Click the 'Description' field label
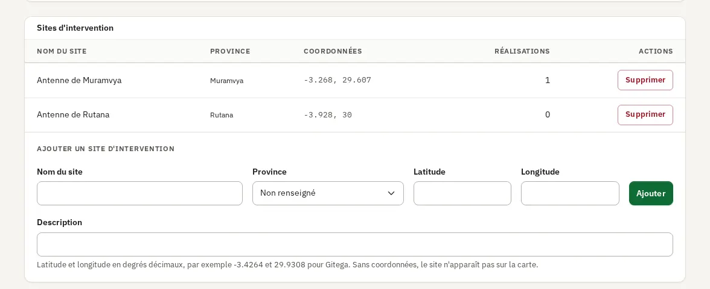710x289 pixels. (59, 222)
